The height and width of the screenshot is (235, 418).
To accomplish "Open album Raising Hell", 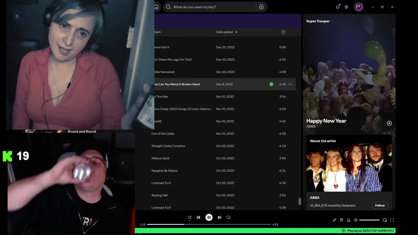I will pyautogui.click(x=160, y=195).
